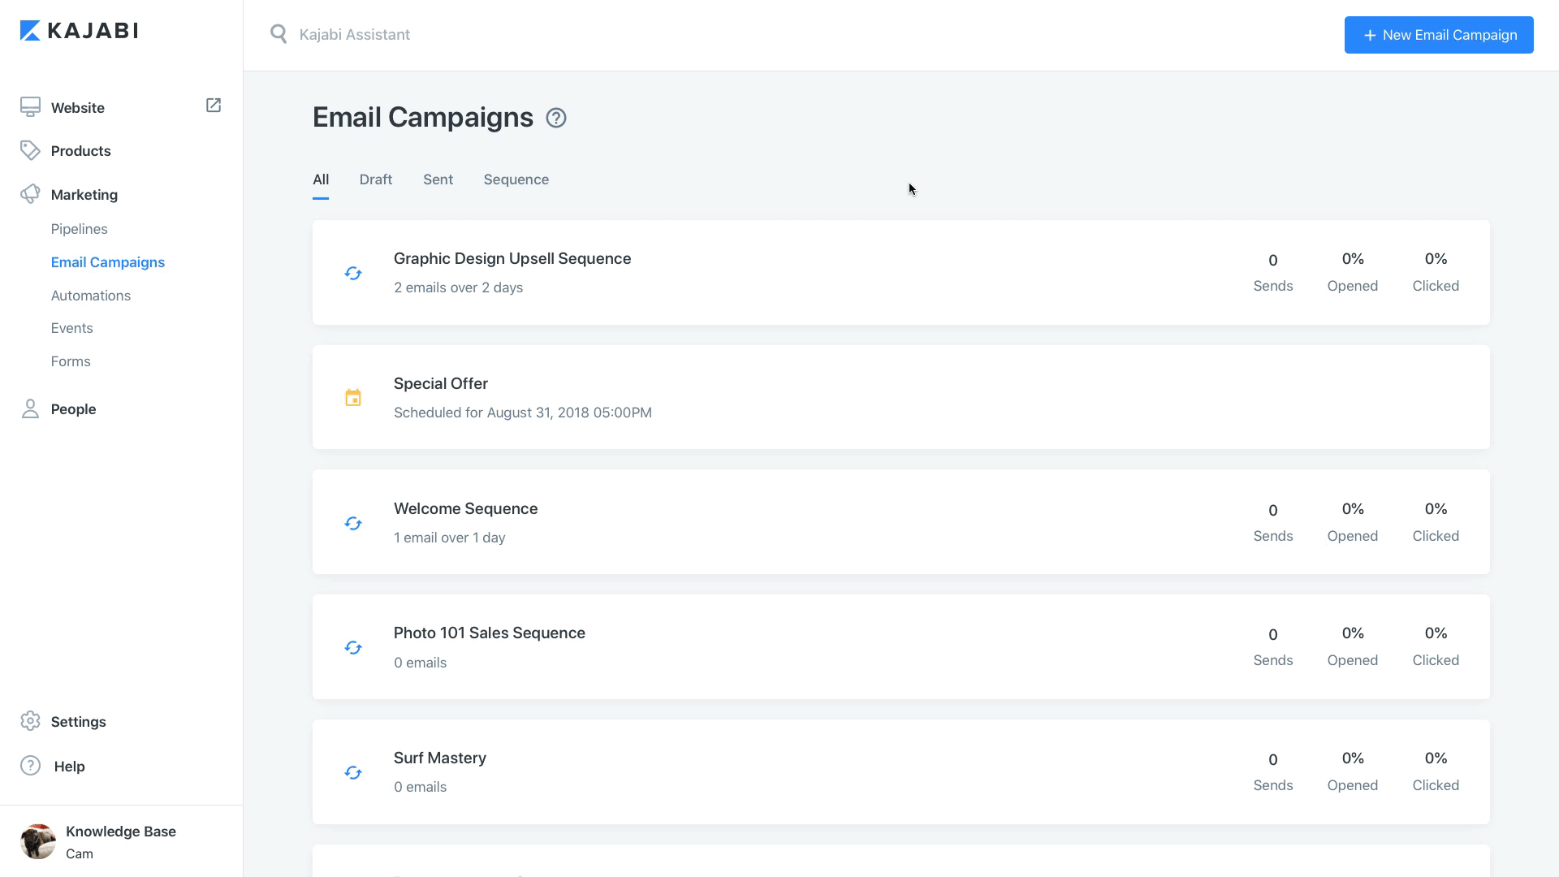The image size is (1559, 877).
Task: Click the Kajabi logo icon
Action: (x=30, y=31)
